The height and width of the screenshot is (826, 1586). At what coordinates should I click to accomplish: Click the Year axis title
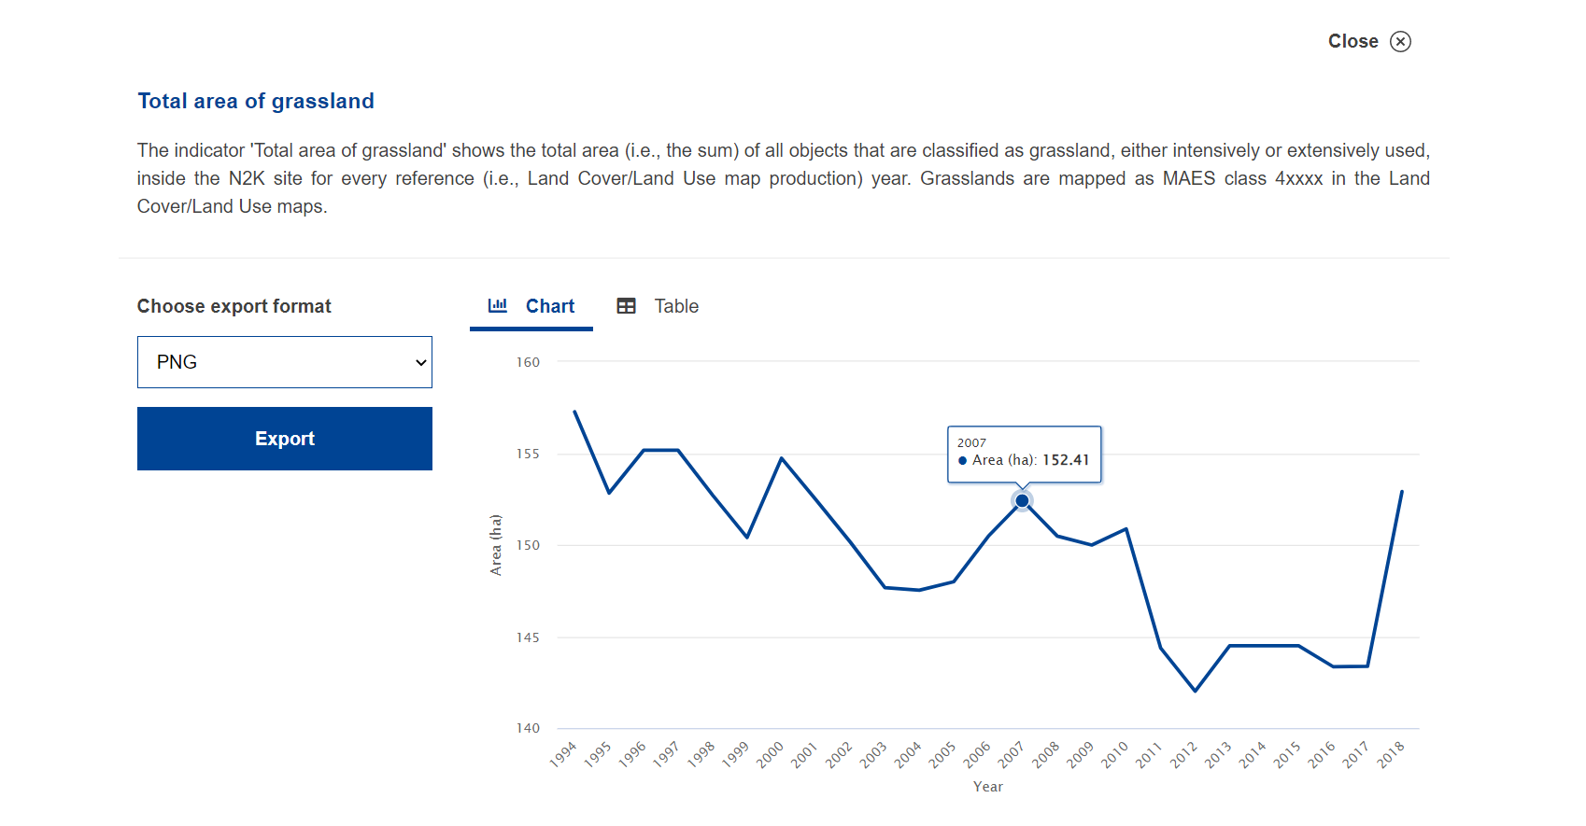(x=987, y=787)
